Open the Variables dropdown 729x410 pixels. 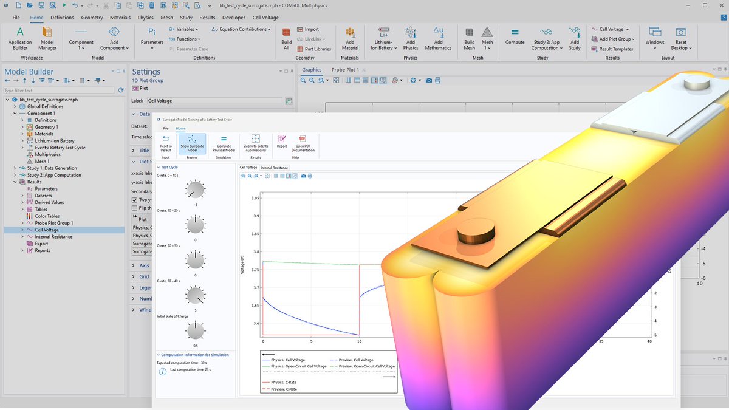(185, 29)
